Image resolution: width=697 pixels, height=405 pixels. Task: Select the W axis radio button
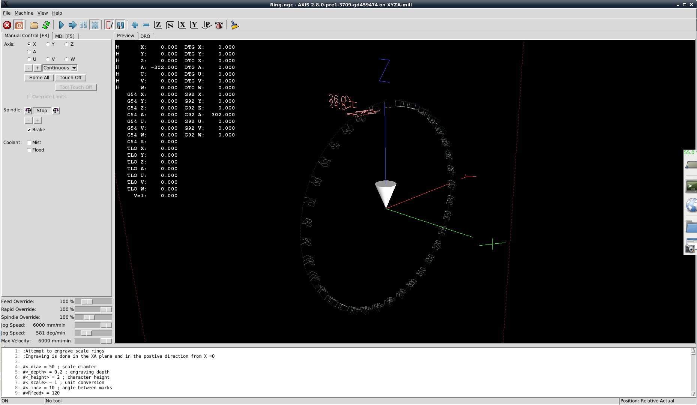(66, 59)
